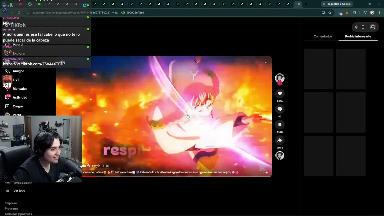
Task: Go to Amigos in the sidebar
Action: tap(19, 71)
